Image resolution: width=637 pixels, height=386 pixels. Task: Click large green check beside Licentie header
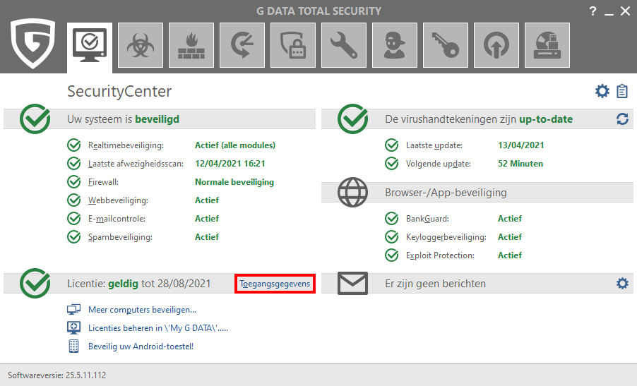35,283
